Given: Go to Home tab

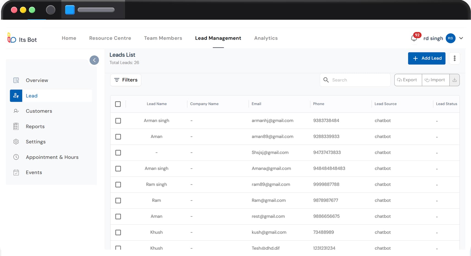Looking at the screenshot, I should coord(69,38).
